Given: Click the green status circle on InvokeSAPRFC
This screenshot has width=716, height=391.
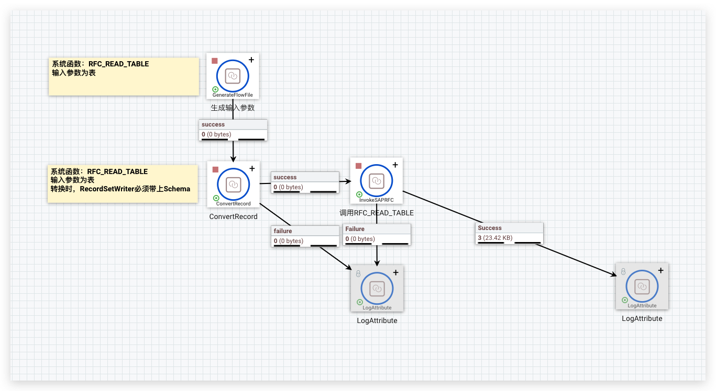Looking at the screenshot, I should click(359, 194).
